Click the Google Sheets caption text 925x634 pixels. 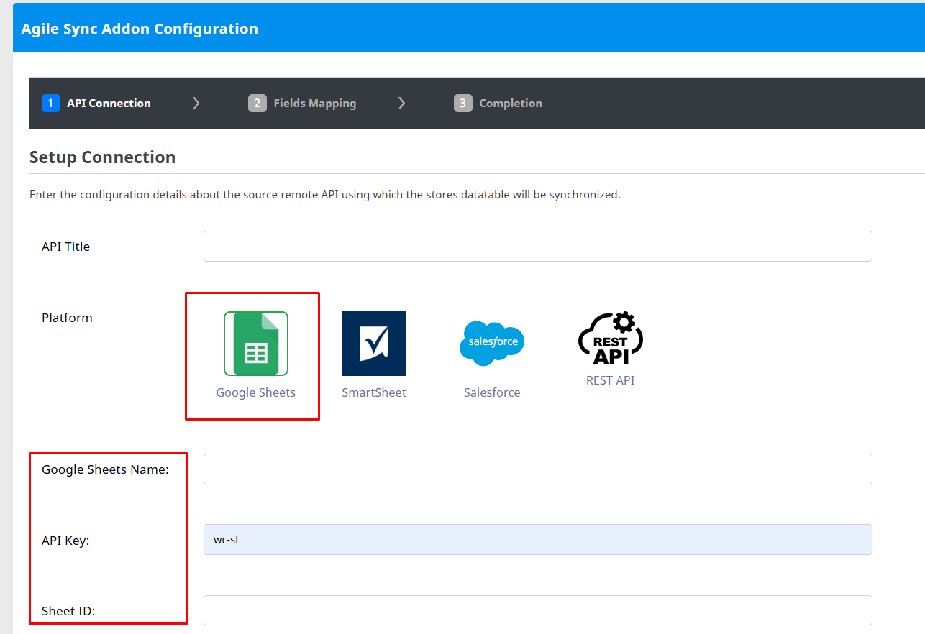[x=256, y=392]
